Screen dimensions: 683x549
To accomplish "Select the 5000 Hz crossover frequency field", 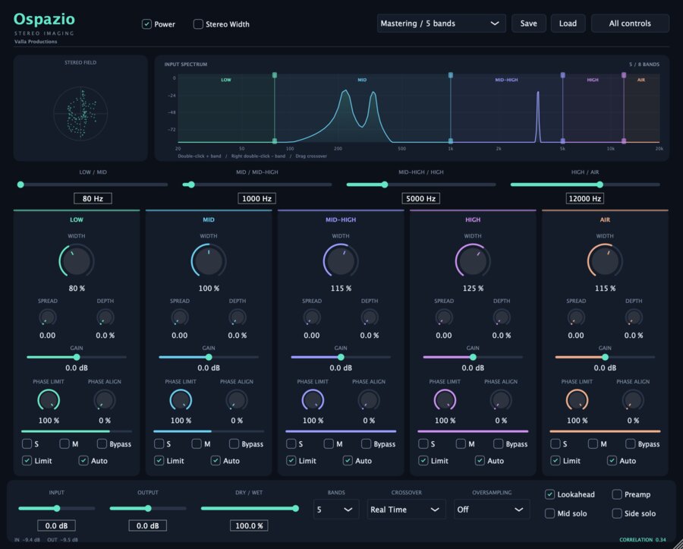I will (420, 199).
